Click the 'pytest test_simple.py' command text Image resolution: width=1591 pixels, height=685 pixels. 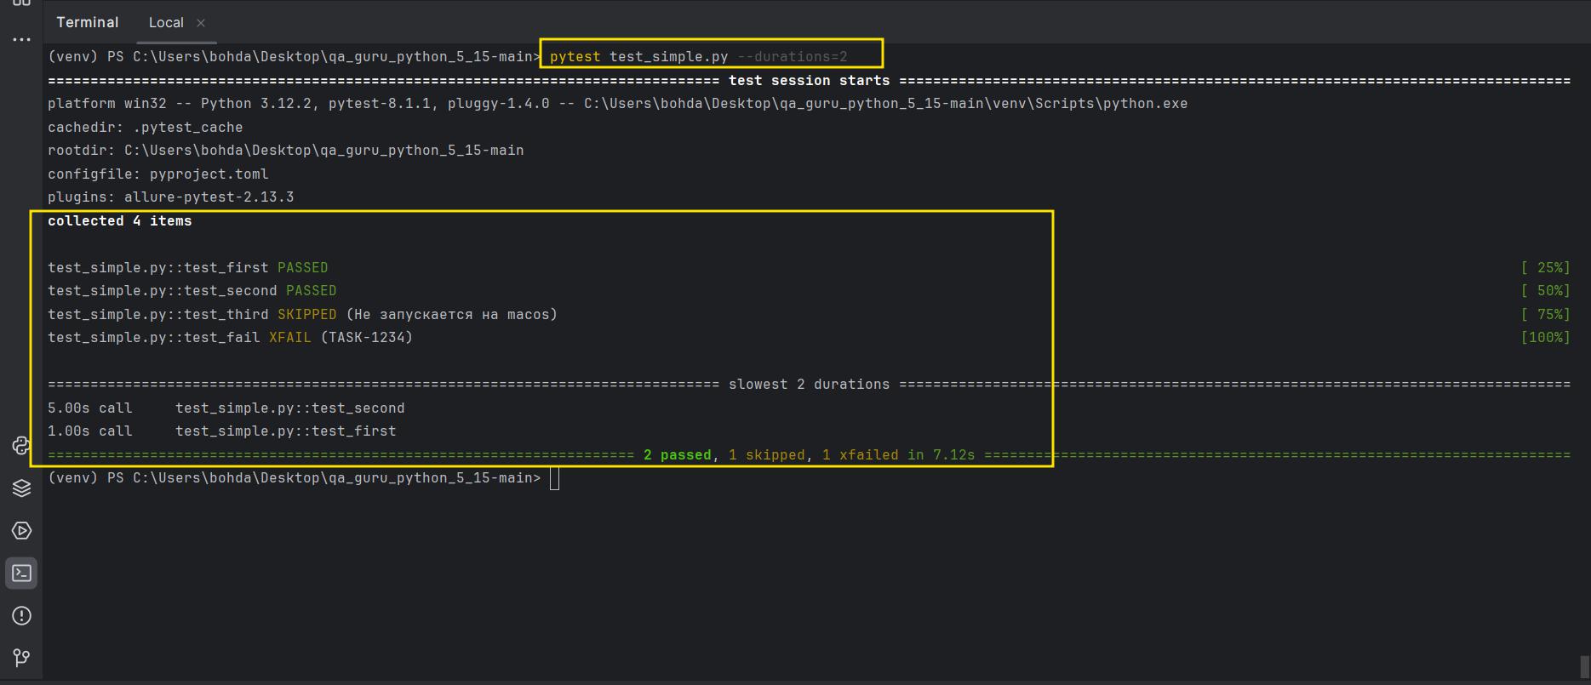pyautogui.click(x=638, y=57)
